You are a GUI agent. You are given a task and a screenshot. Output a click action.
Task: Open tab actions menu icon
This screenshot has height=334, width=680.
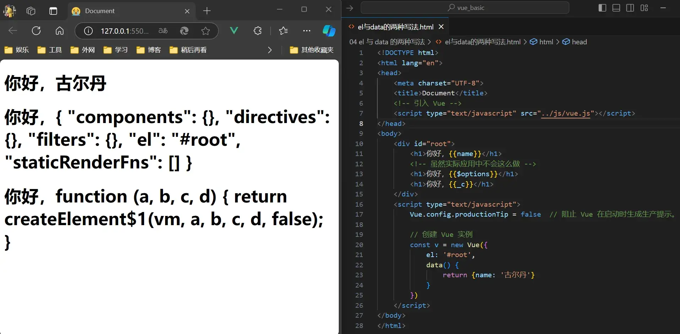point(53,11)
